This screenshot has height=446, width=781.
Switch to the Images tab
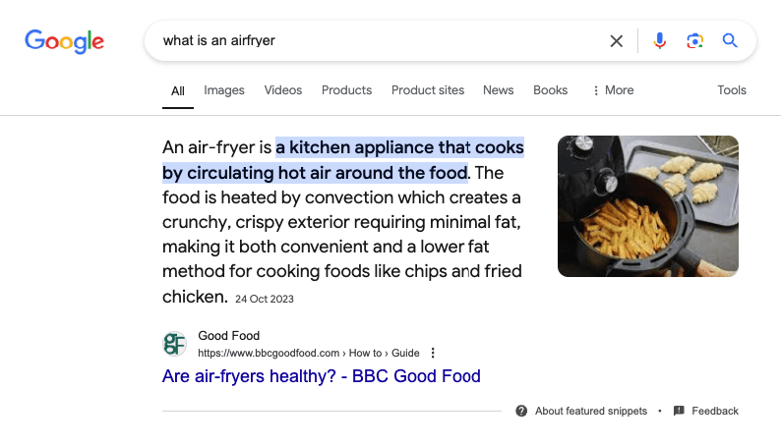224,90
